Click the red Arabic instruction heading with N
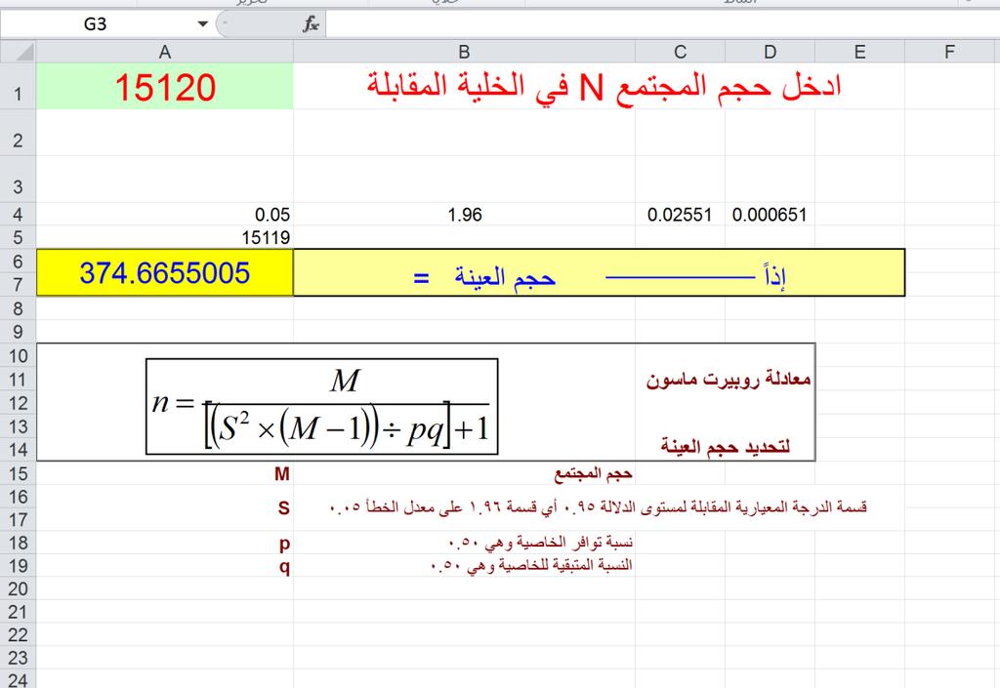1000x688 pixels. 604,86
